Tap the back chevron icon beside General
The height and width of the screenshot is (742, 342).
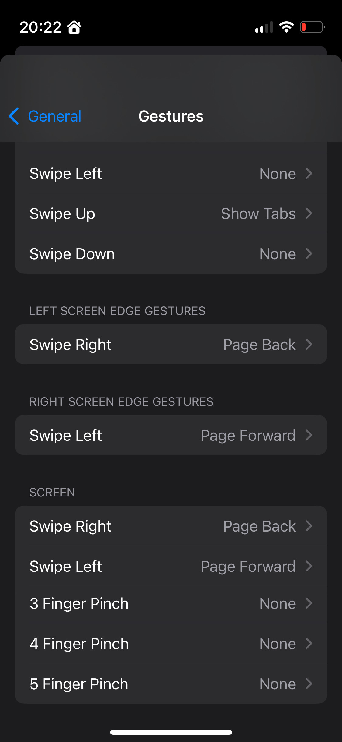click(x=14, y=116)
